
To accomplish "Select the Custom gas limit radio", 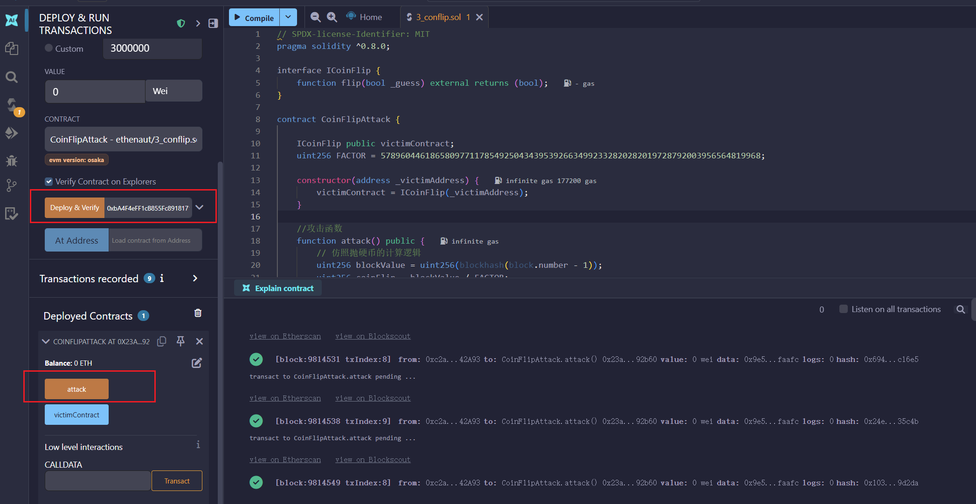I will (48, 48).
